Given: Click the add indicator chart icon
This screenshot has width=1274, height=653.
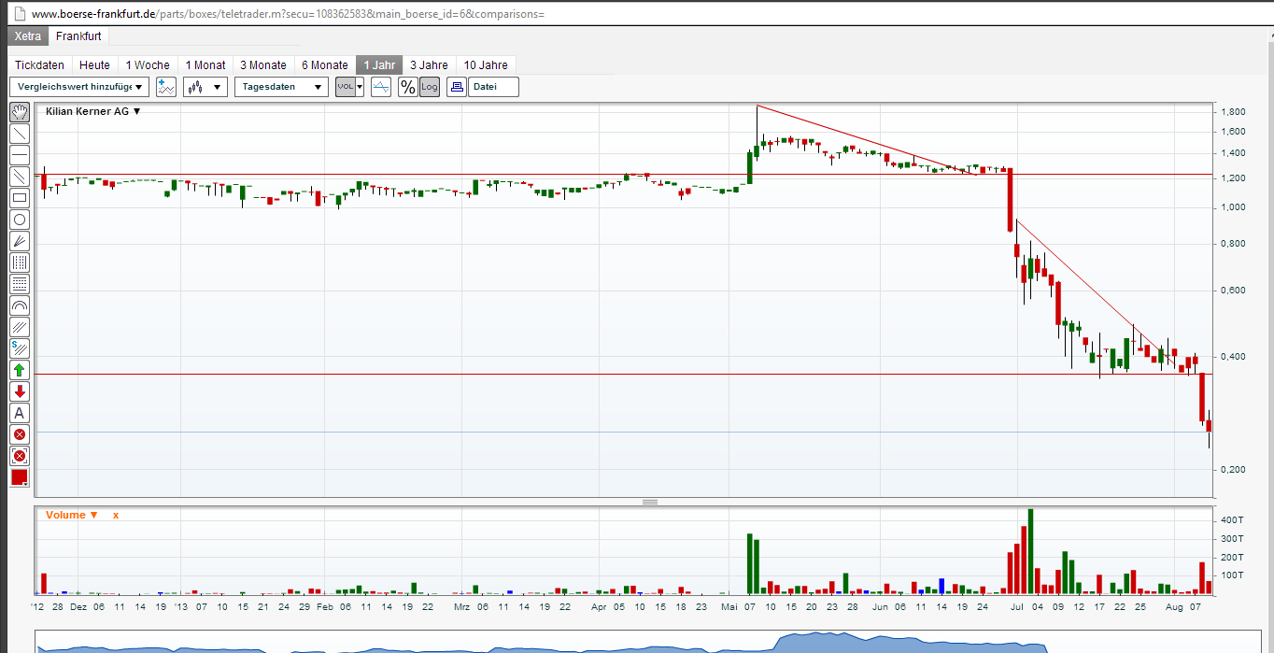Looking at the screenshot, I should point(166,87).
